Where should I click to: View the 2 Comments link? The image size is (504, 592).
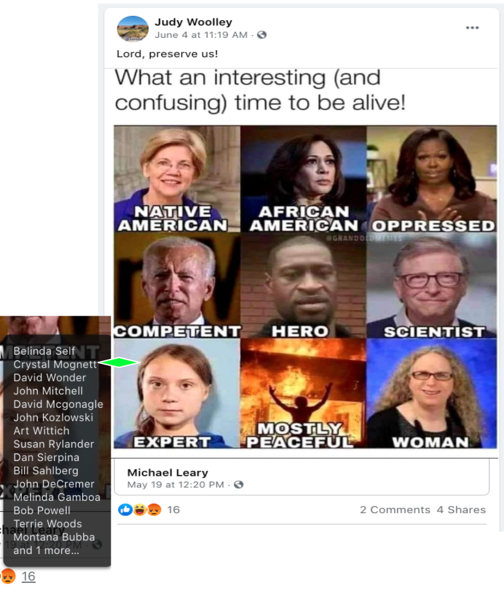(x=395, y=509)
